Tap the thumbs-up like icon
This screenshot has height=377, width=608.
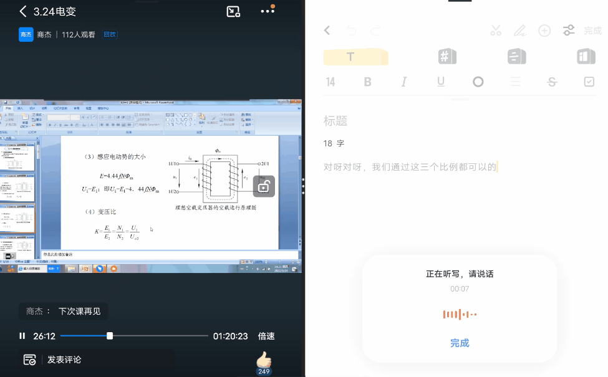coord(264,360)
